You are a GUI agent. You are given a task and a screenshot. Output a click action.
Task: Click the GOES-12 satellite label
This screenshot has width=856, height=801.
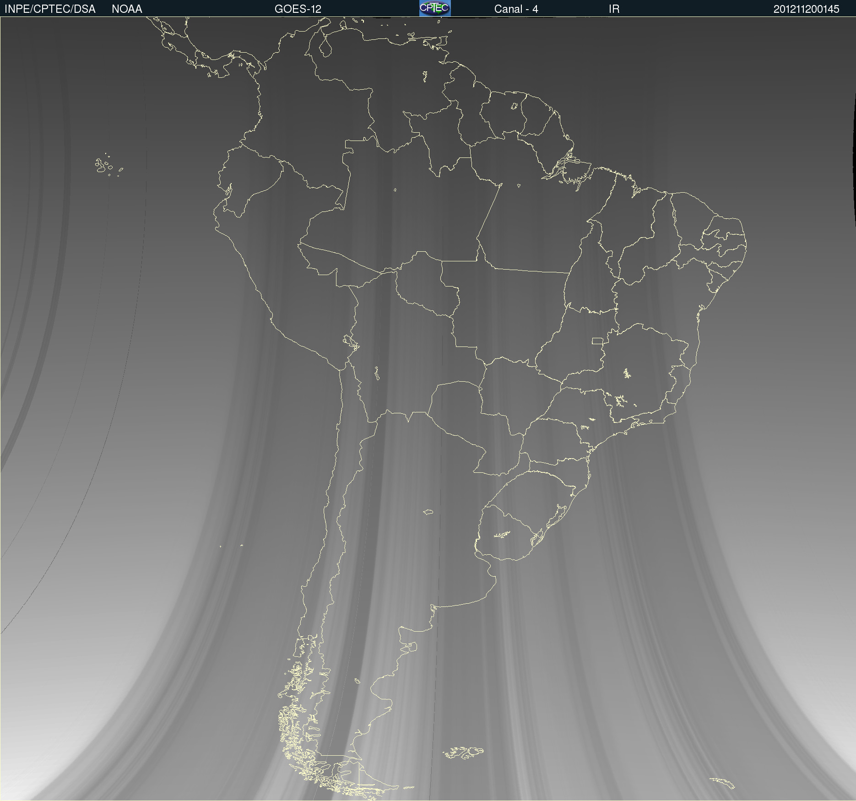coord(298,9)
